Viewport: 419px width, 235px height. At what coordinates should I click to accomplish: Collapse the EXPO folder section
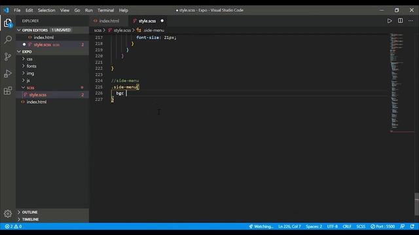[52, 52]
